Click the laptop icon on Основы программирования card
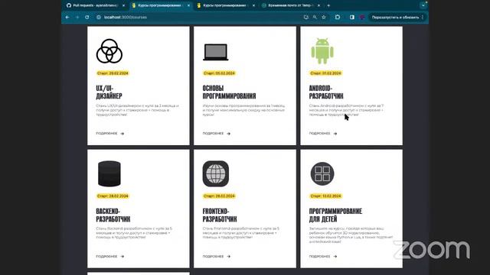 pos(216,52)
